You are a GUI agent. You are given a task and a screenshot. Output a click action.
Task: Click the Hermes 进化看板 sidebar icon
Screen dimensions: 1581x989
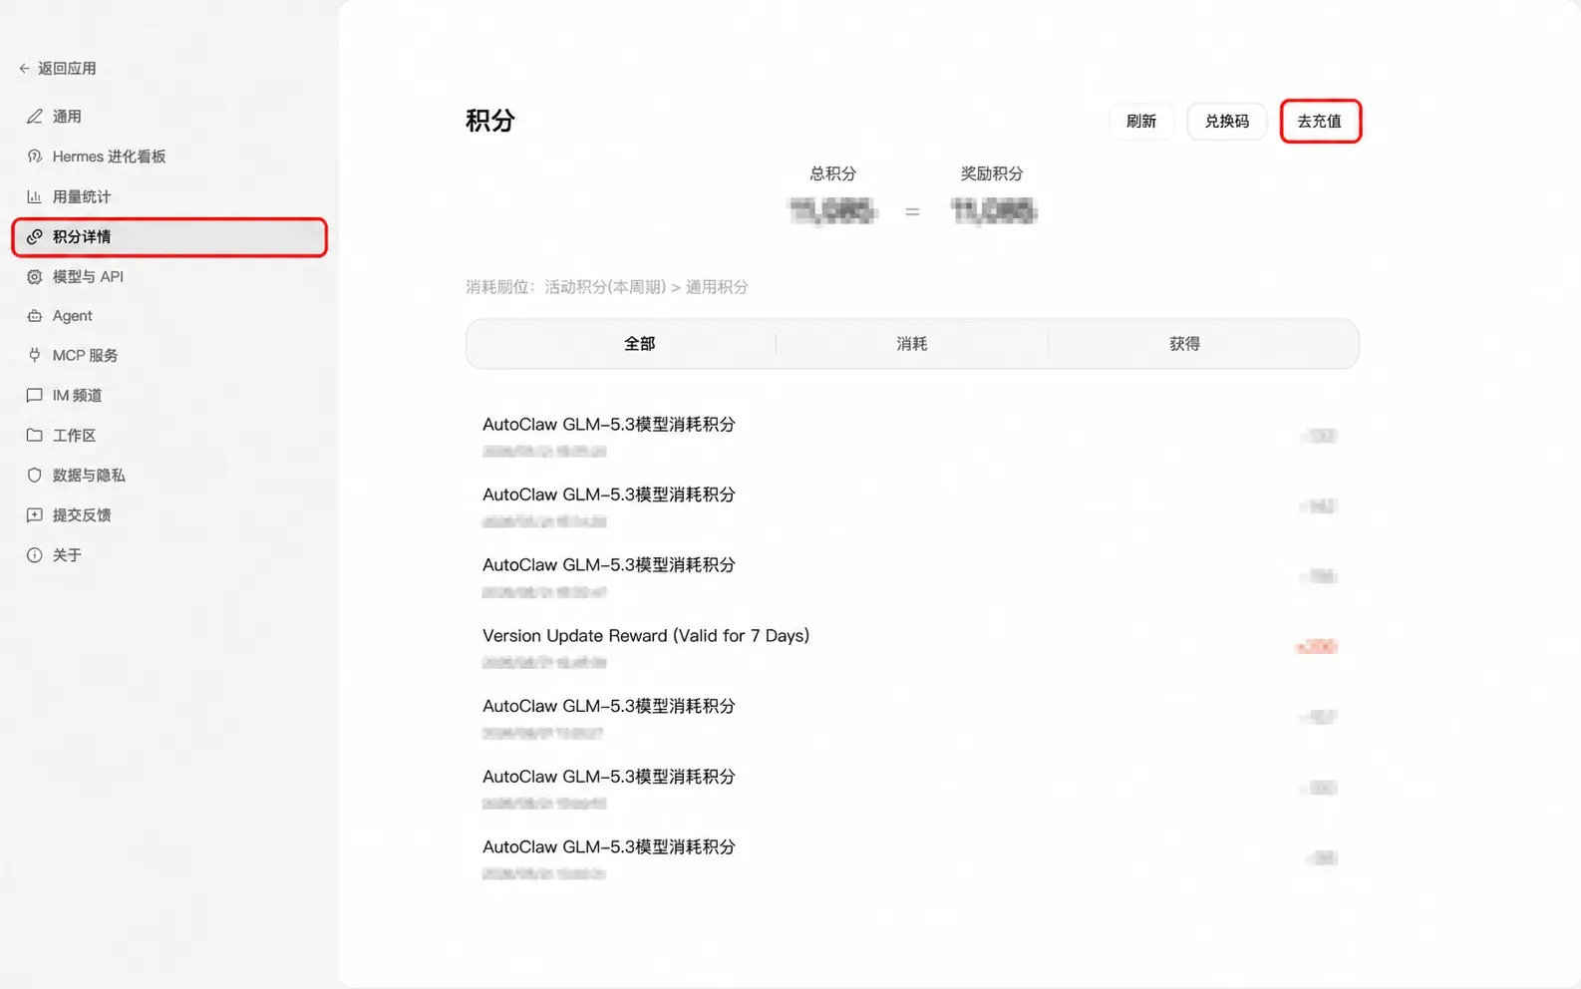point(35,157)
